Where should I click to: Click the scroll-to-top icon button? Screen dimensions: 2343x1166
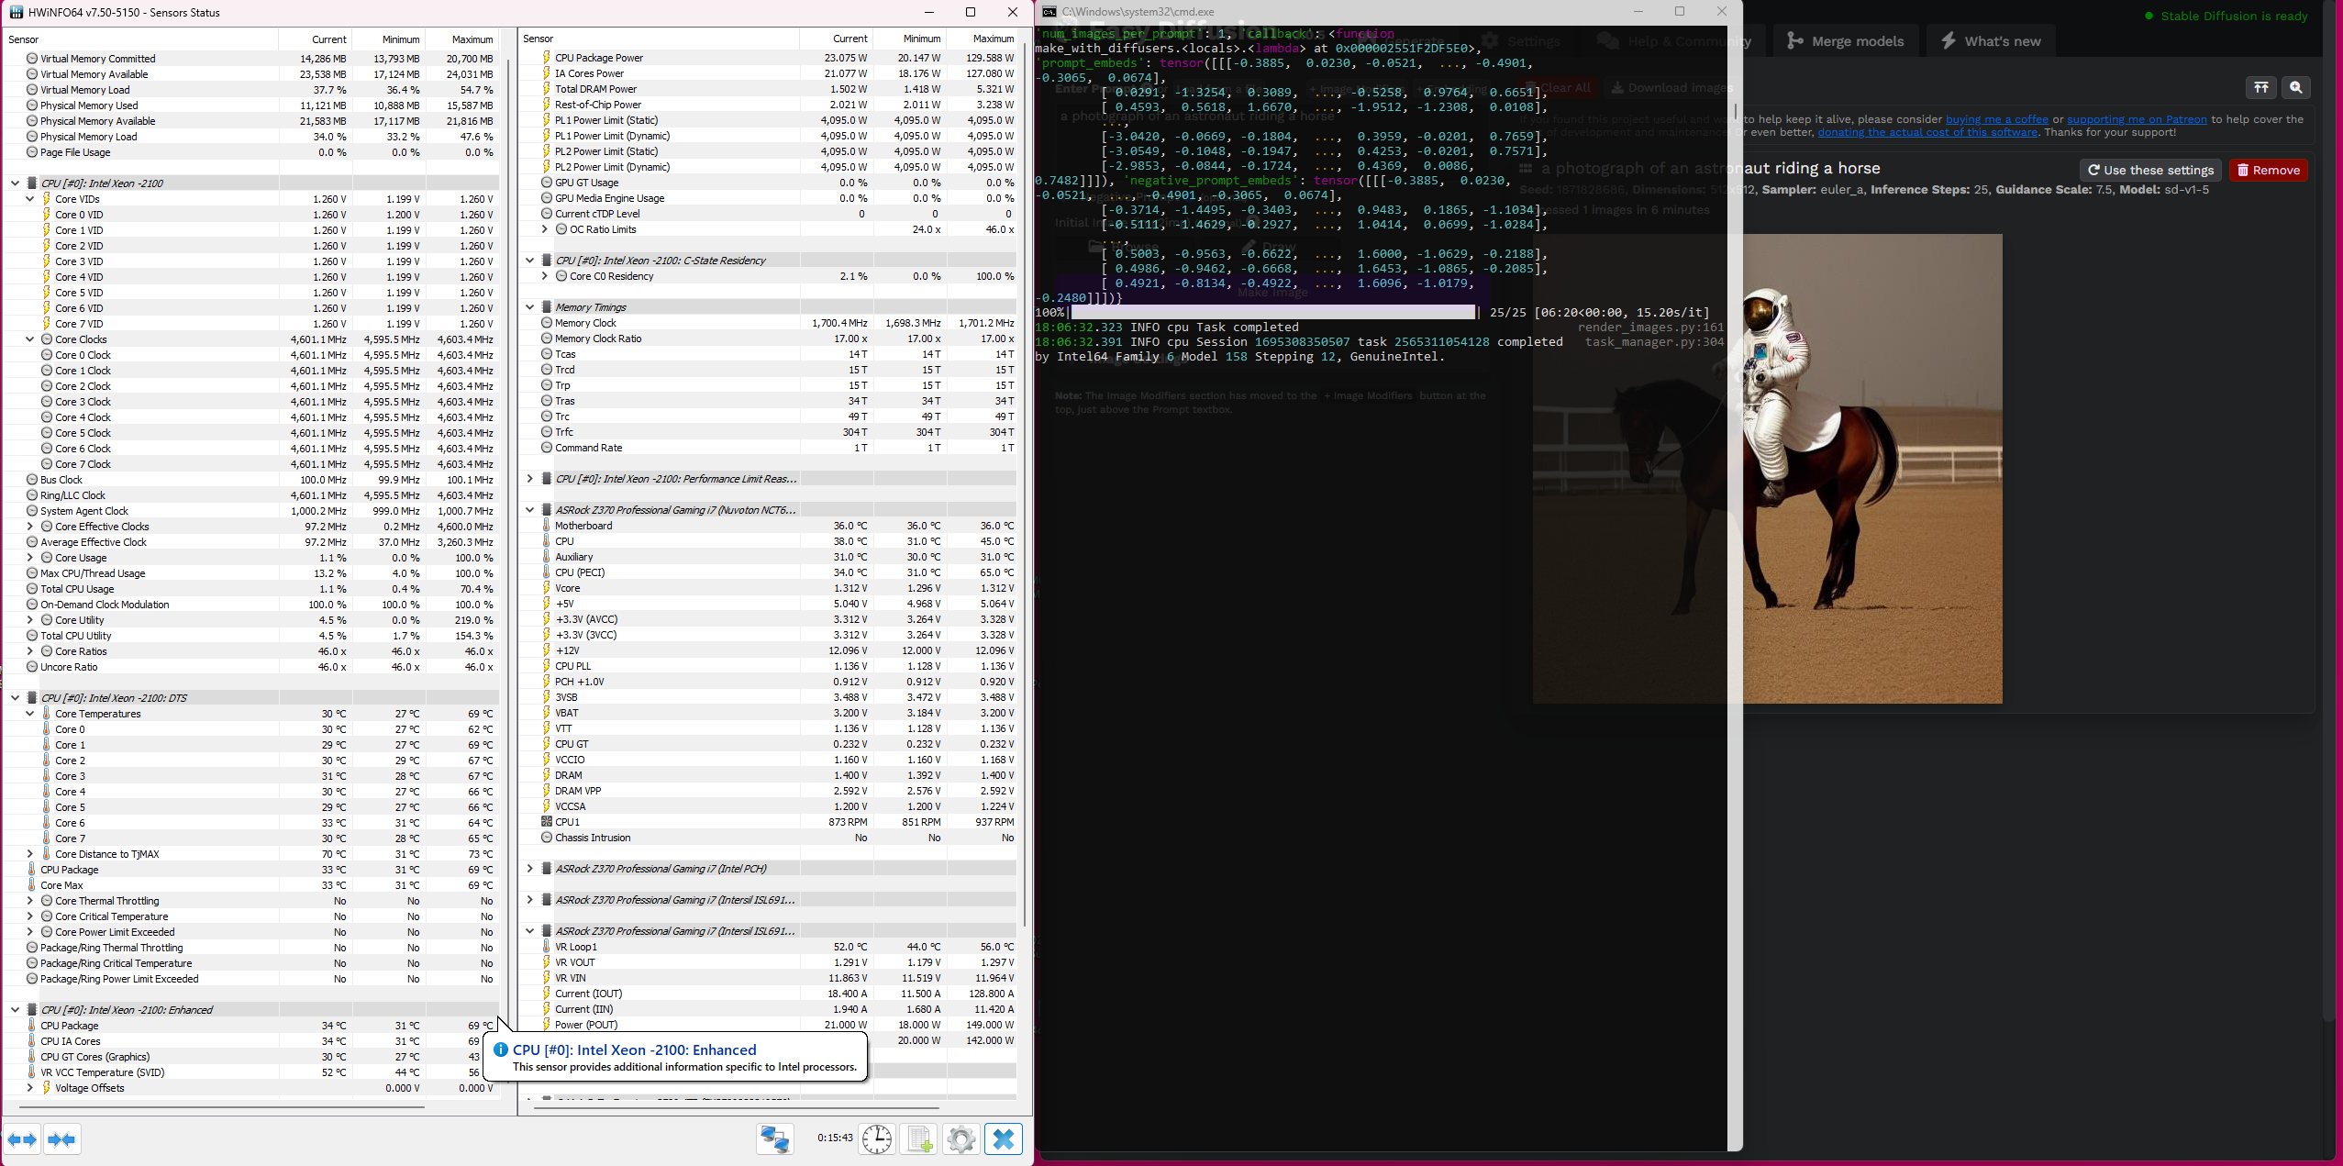pyautogui.click(x=2260, y=87)
